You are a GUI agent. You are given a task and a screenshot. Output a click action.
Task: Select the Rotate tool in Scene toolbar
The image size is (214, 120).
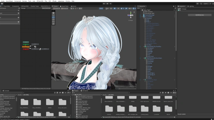pyautogui.click(x=53, y=17)
